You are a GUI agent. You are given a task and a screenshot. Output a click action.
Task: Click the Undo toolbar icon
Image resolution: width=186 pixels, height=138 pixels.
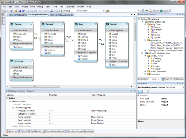pyautogui.click(x=40, y=11)
